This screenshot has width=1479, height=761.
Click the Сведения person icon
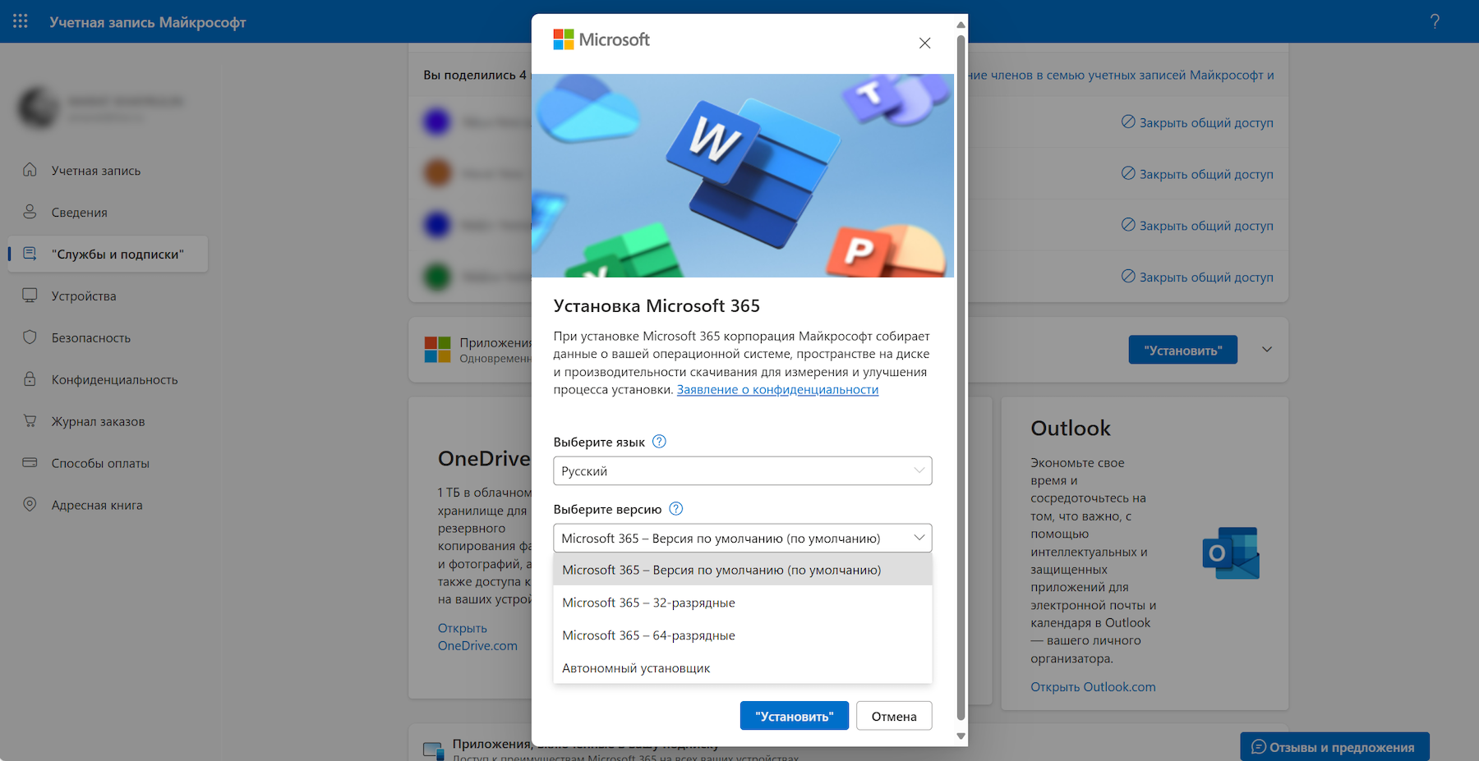(x=30, y=212)
